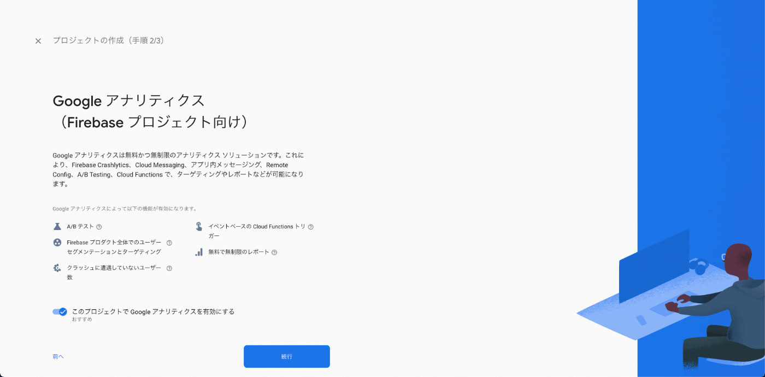Close the project creation wizard with X
Screen dimensions: 765x377
[38, 41]
